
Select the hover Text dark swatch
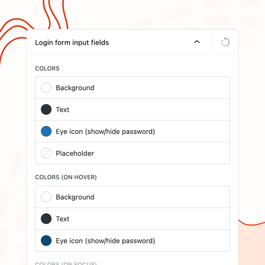click(x=46, y=219)
